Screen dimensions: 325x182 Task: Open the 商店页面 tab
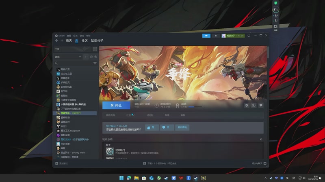click(110, 115)
